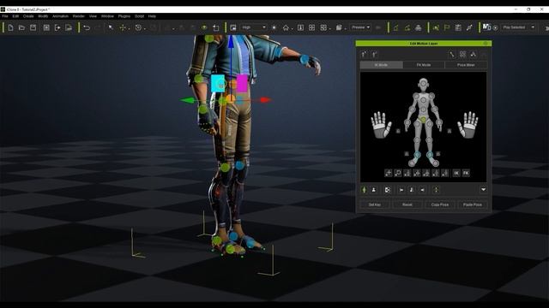
Task: Select the hip joint on the dummy
Action: click(x=423, y=120)
